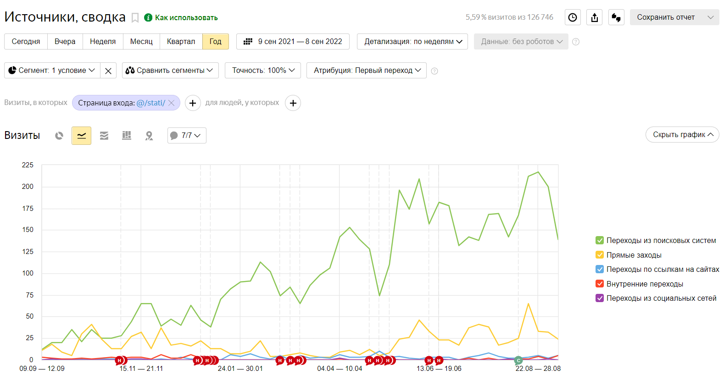
Task: Expand the Атрибуция: Первый переход dropdown
Action: [x=367, y=71]
